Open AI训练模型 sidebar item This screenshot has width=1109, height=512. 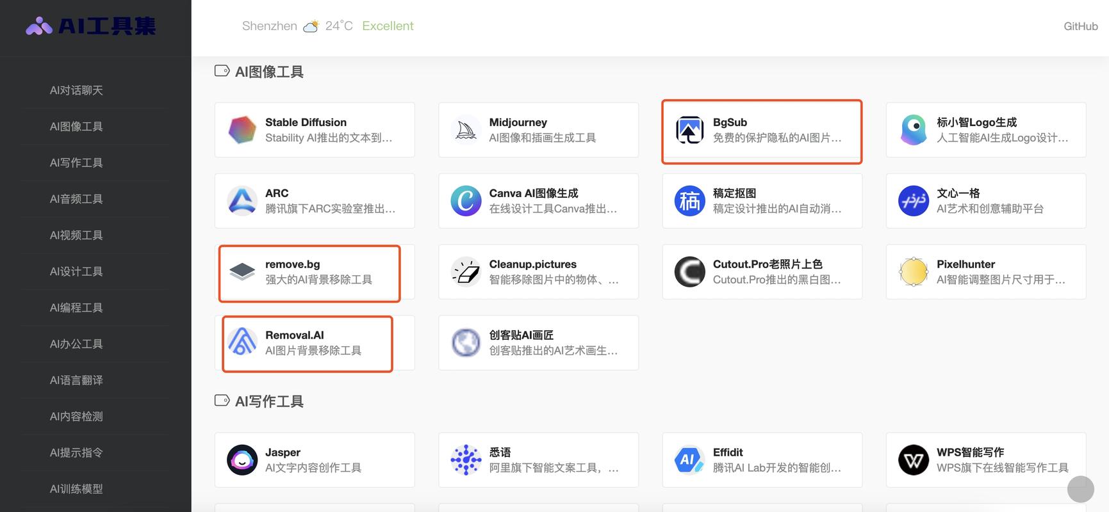click(x=76, y=489)
